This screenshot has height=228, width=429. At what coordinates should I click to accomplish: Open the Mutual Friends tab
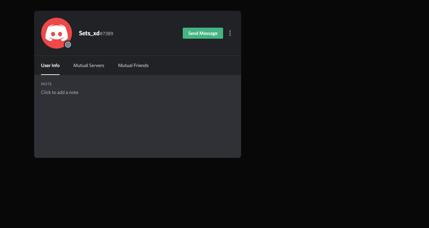133,65
